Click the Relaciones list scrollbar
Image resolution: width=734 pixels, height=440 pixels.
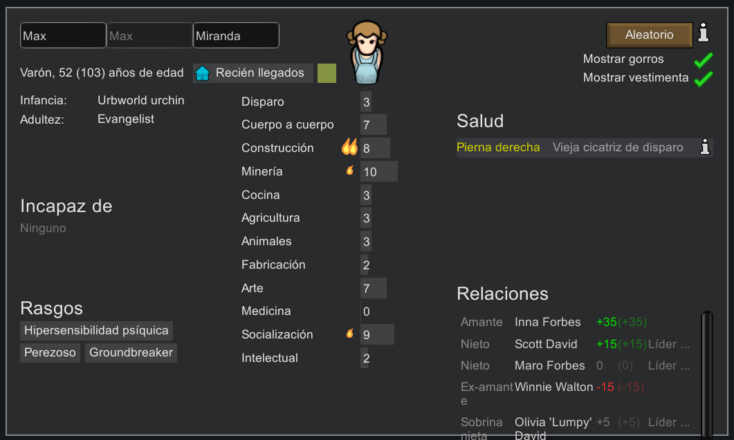pos(706,373)
